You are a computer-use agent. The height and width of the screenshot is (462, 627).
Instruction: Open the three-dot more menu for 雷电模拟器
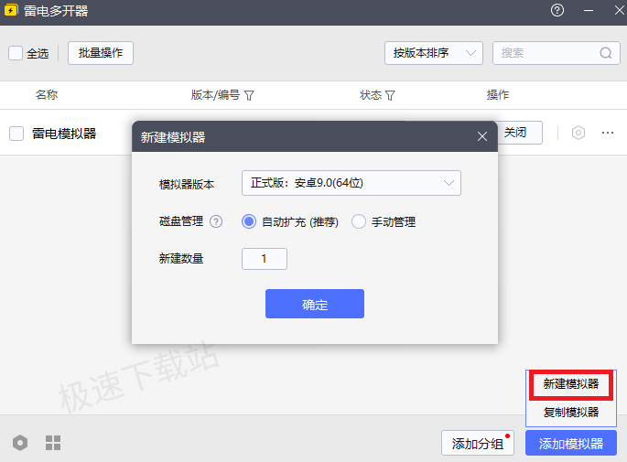[x=608, y=133]
